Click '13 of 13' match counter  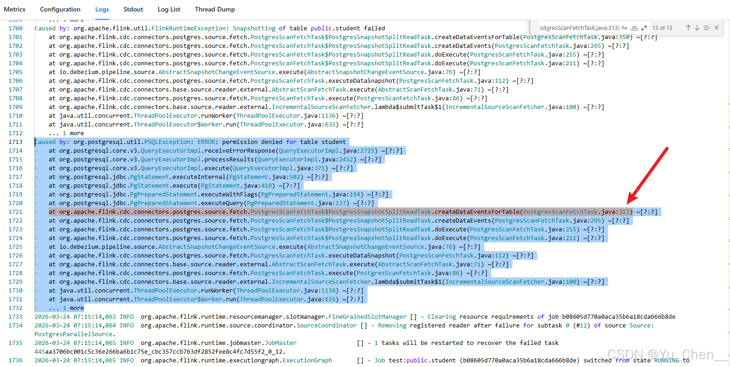point(662,28)
